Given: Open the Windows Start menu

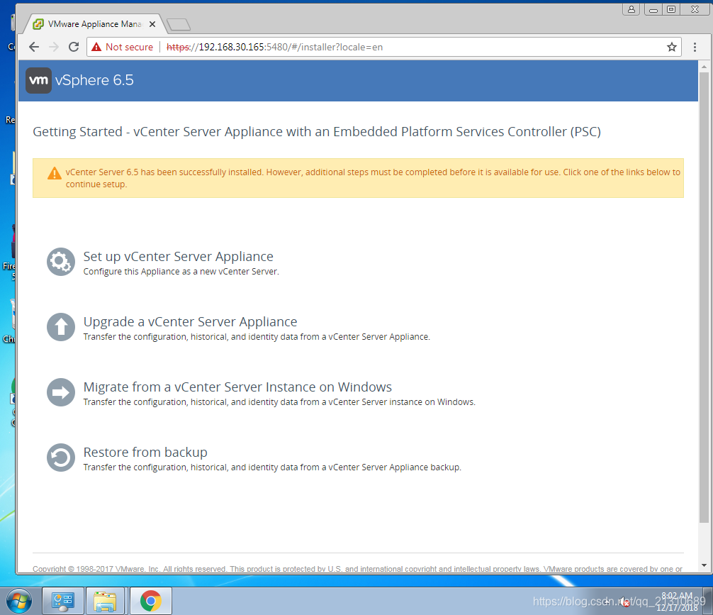Looking at the screenshot, I should [19, 601].
